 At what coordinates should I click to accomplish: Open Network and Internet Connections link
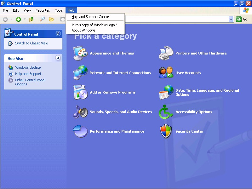(x=120, y=73)
